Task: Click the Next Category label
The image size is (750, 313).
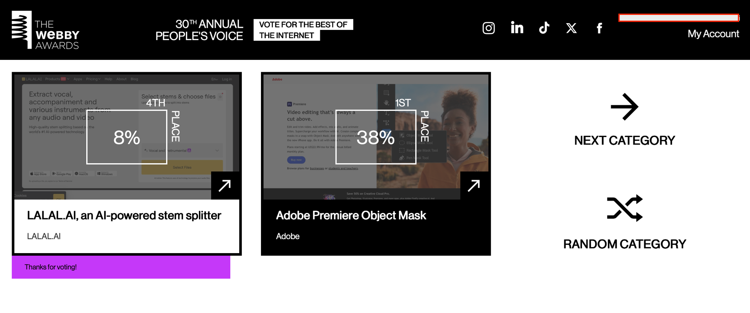Action: [624, 140]
